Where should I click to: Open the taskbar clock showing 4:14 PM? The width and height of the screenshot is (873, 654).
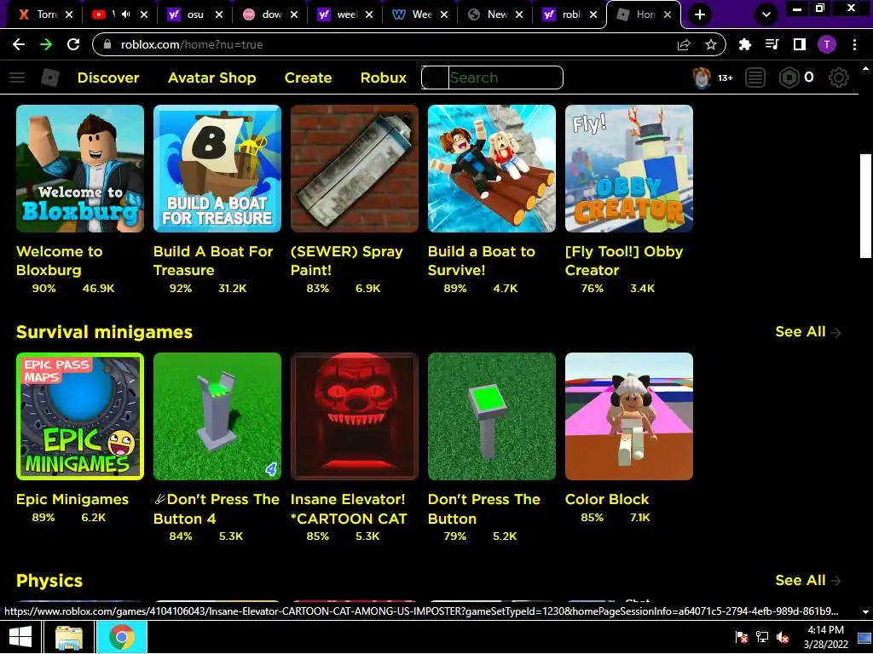tap(825, 637)
